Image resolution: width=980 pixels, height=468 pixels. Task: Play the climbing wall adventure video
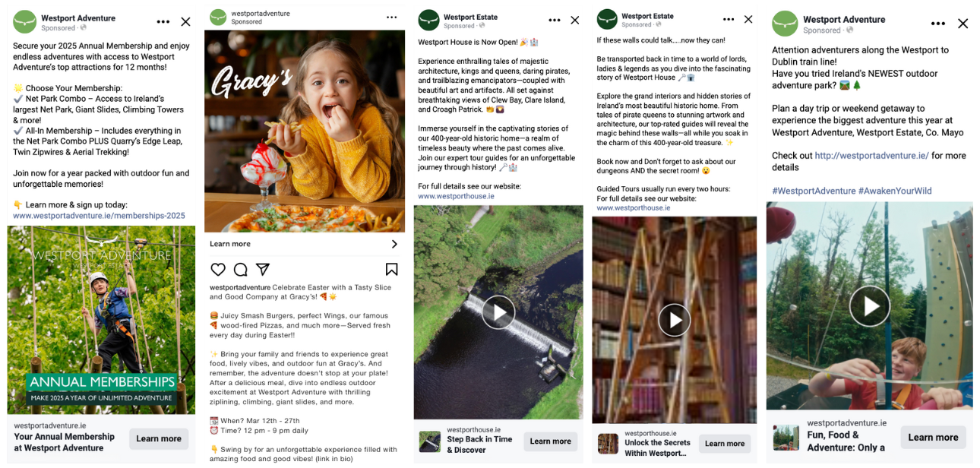point(869,305)
